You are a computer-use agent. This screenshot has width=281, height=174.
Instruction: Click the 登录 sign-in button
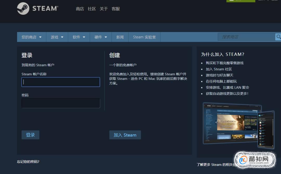(30, 135)
